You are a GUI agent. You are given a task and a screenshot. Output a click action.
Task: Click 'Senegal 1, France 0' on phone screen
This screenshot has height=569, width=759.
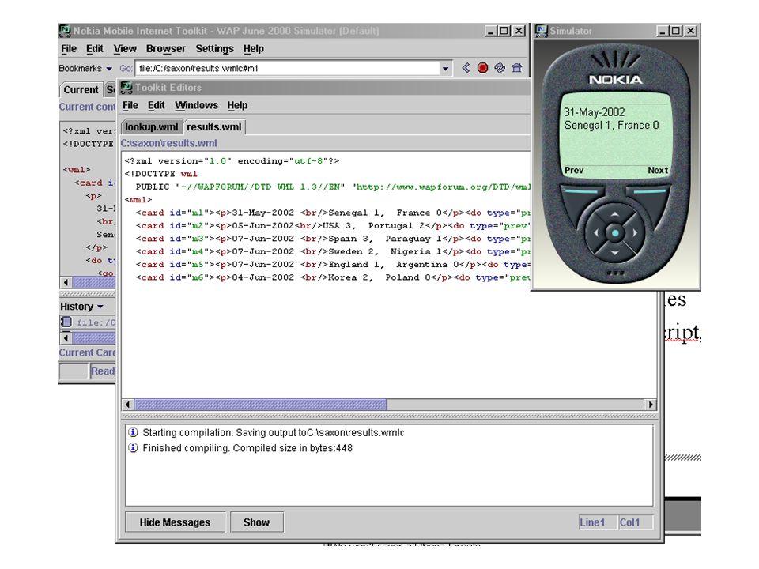pyautogui.click(x=611, y=126)
